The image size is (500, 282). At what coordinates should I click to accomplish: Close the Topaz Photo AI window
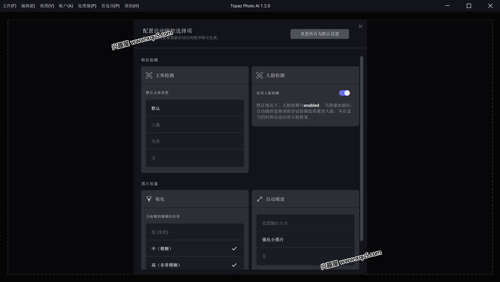point(490,6)
